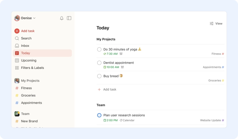Open Search from the magnifier icon

17,38
